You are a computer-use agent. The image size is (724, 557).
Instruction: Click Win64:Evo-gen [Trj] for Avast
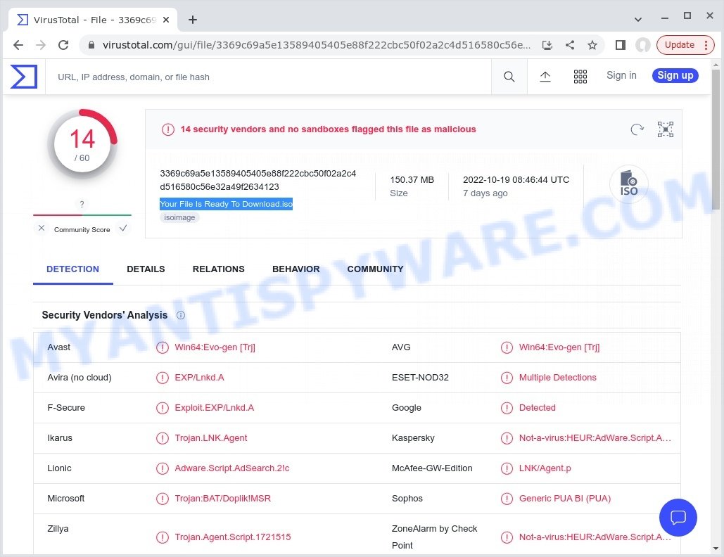tap(215, 347)
